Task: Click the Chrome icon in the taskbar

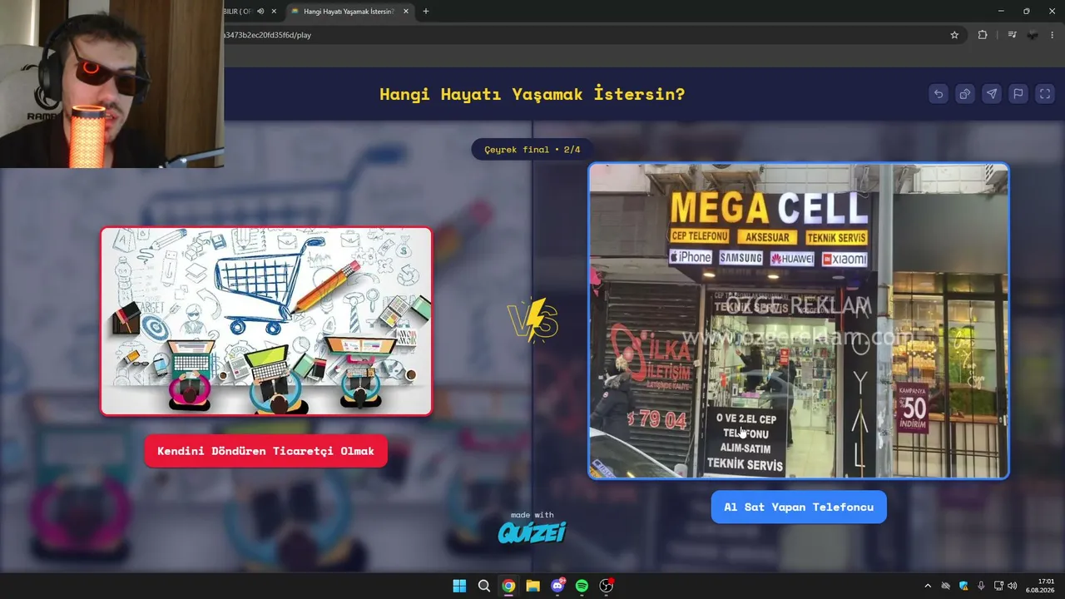Action: (508, 586)
